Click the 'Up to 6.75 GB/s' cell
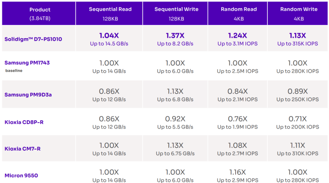Screen dimensions: 329x183 (175, 153)
